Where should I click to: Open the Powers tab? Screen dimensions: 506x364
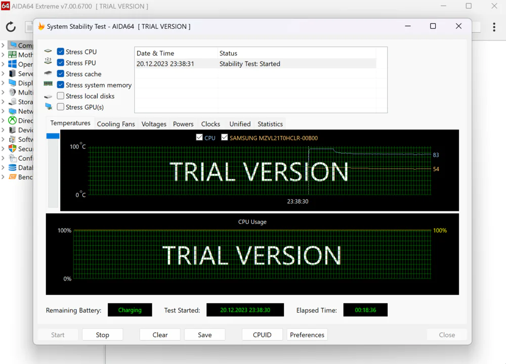183,124
